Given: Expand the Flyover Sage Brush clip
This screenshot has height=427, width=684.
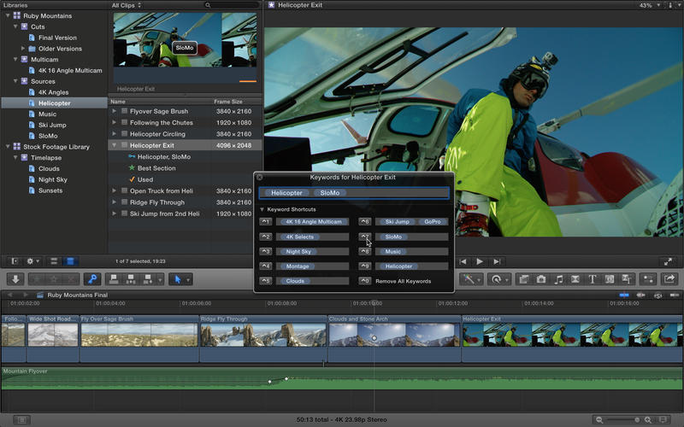Looking at the screenshot, I should (115, 111).
